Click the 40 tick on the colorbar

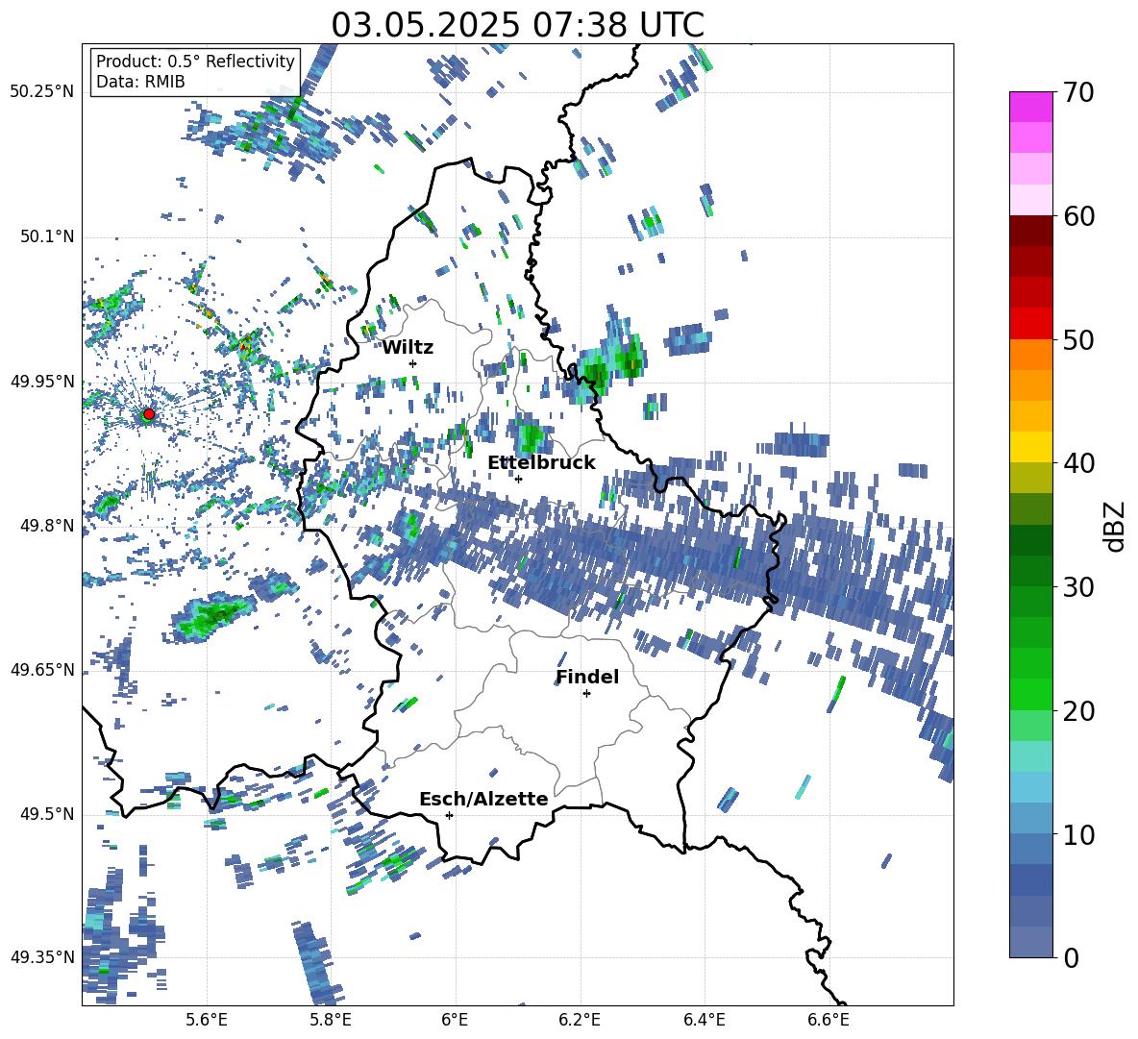coord(1077,463)
